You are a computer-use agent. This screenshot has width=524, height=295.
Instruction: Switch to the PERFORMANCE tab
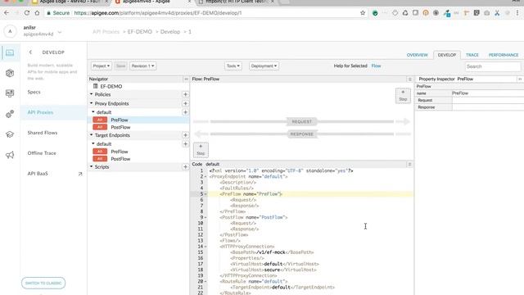tap(504, 55)
